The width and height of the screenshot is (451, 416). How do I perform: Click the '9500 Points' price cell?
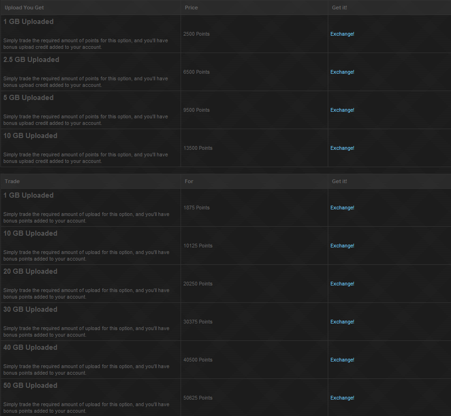pos(254,110)
